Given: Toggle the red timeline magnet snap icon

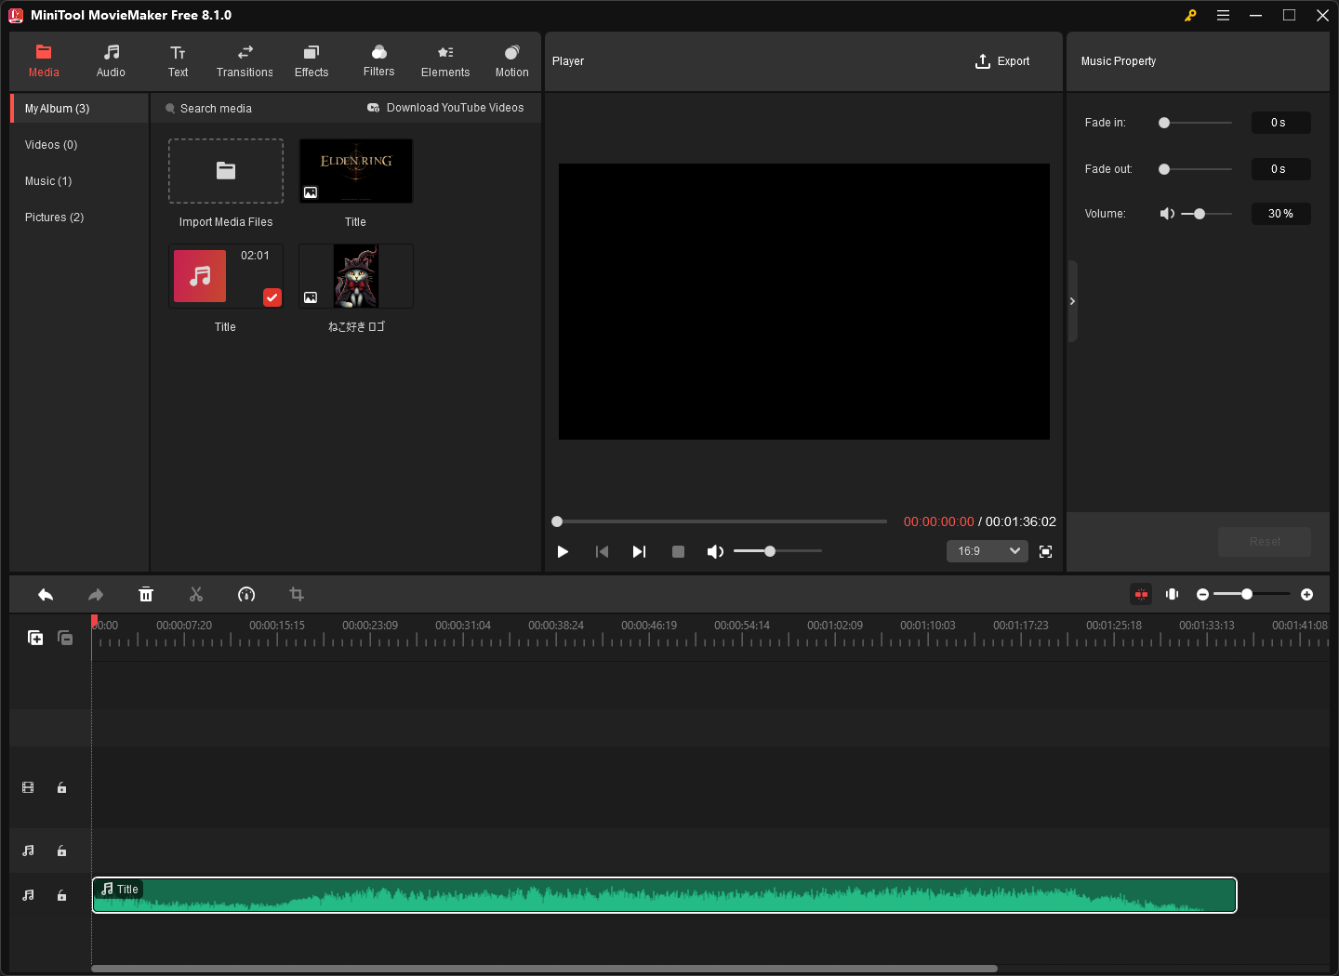Looking at the screenshot, I should point(1141,594).
